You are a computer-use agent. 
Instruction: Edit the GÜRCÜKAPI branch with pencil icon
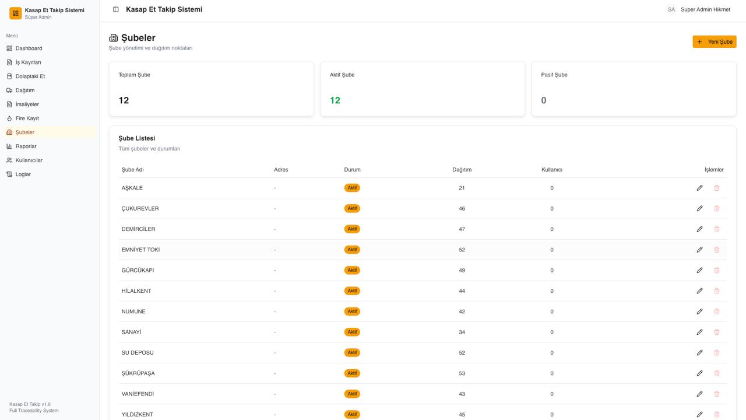(x=699, y=270)
